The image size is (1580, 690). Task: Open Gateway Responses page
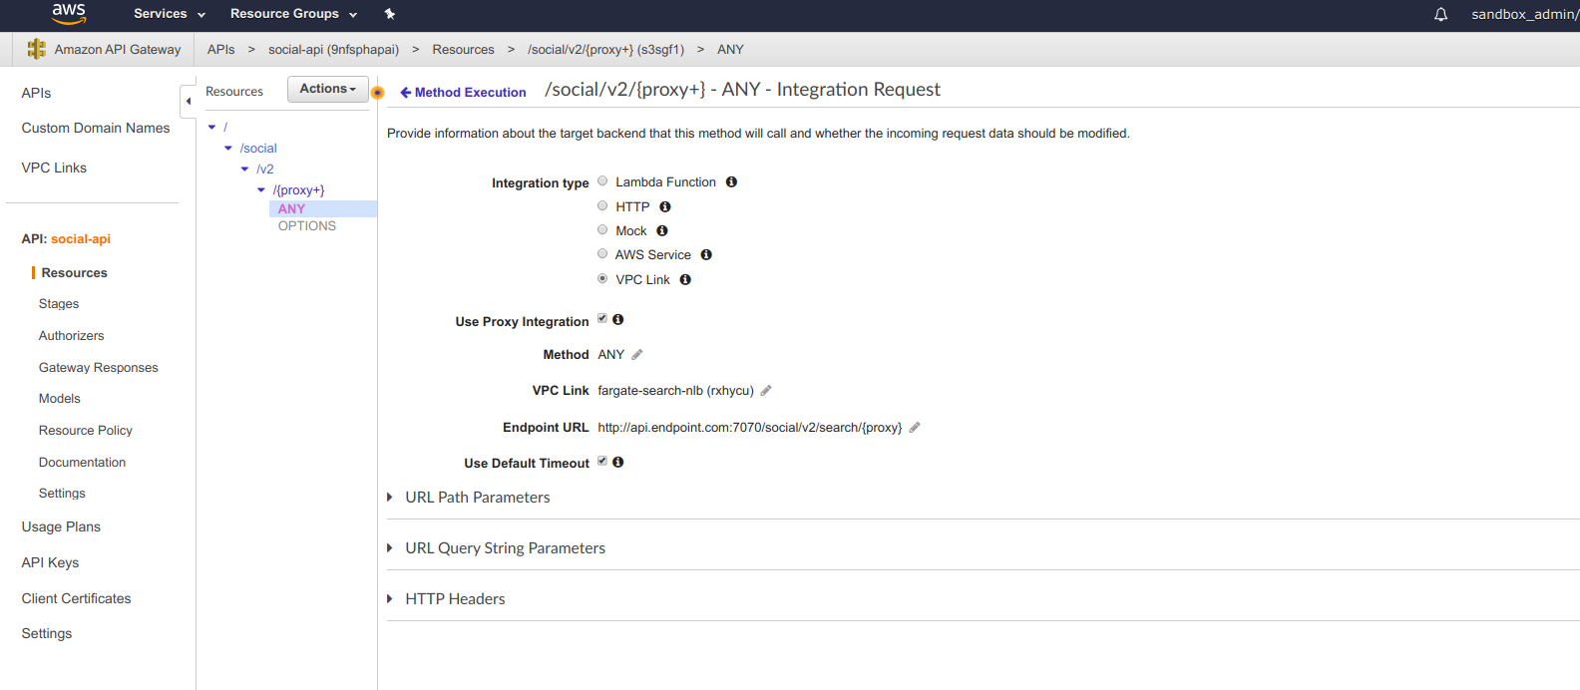(98, 368)
